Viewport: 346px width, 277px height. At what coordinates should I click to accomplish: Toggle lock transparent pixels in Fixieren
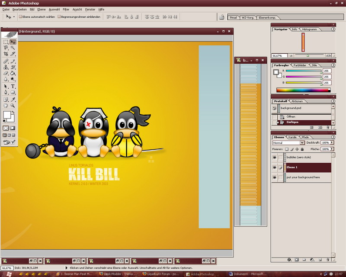287,149
